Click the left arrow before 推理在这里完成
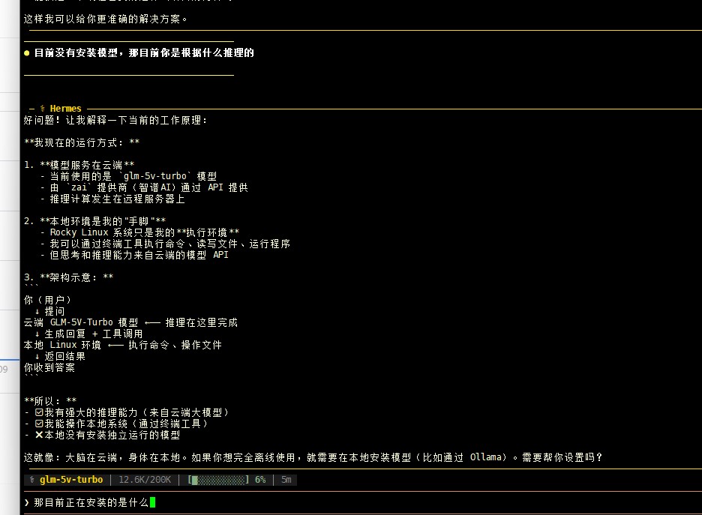Screen dimensions: 702x515 pos(153,322)
